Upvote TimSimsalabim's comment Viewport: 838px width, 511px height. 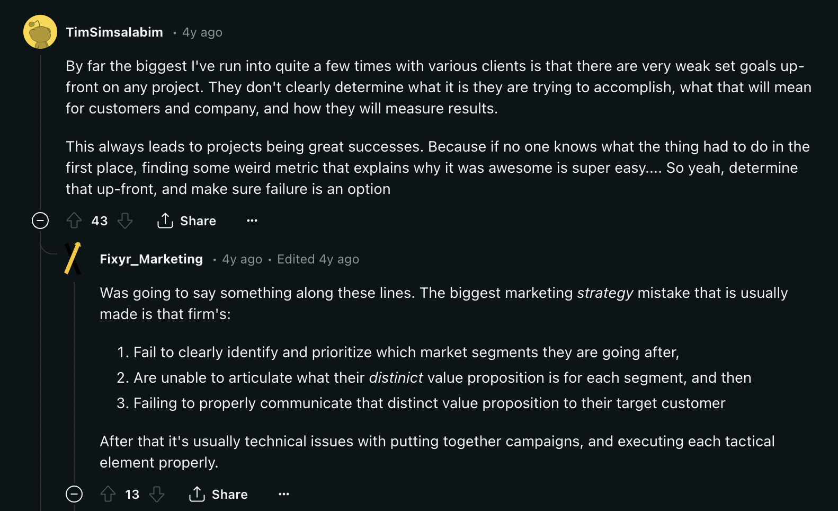(x=74, y=221)
